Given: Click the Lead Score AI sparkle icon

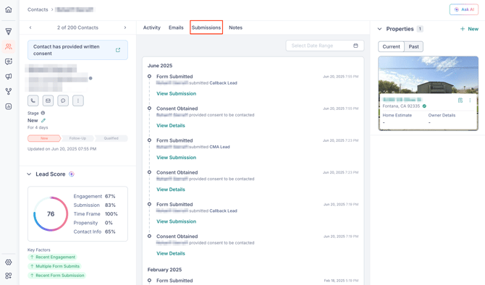Looking at the screenshot, I should [72, 174].
